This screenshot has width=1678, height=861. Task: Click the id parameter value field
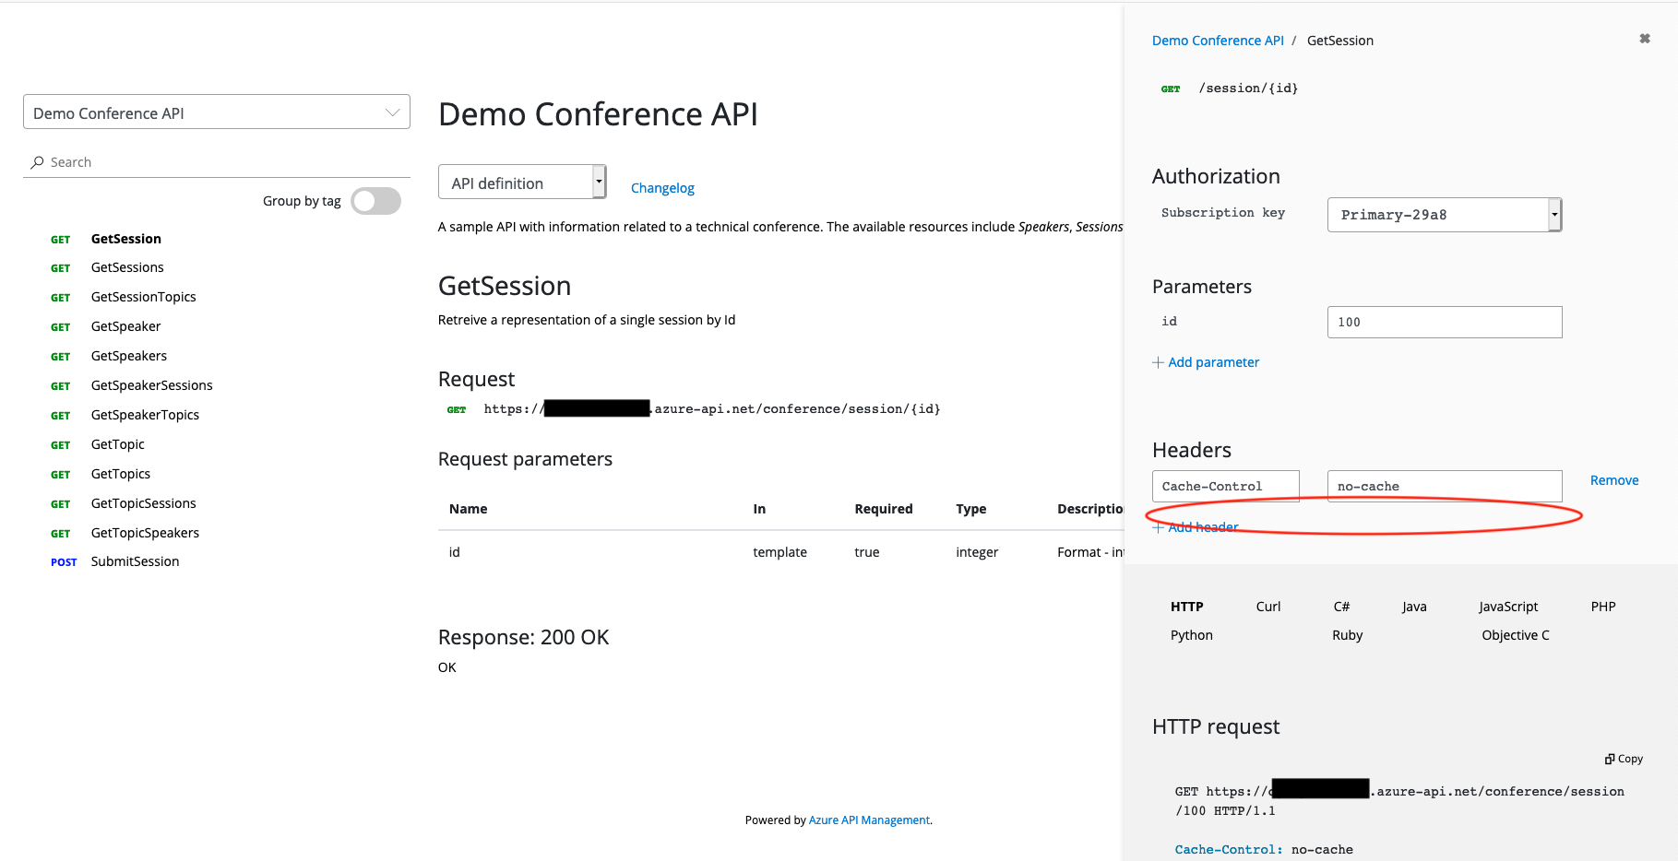pos(1444,322)
